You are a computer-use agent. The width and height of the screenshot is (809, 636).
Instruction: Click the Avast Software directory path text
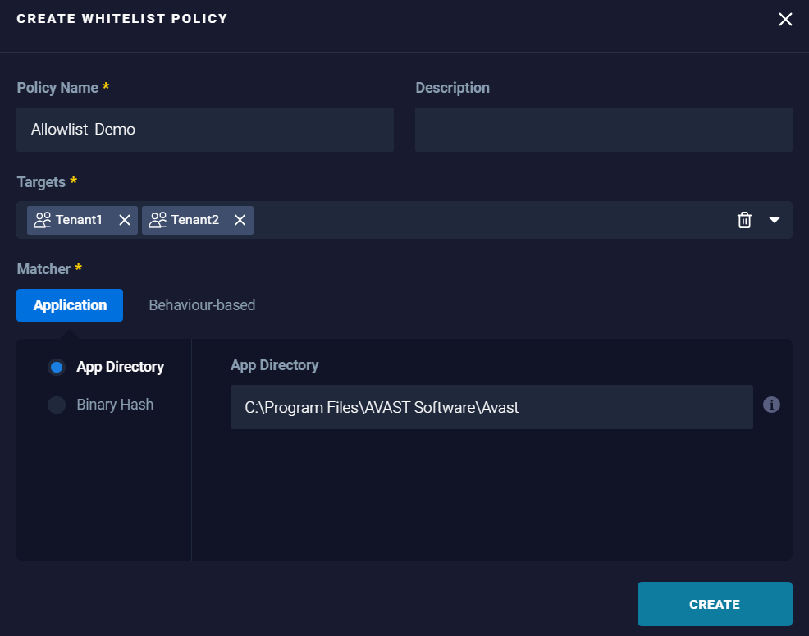pyautogui.click(x=382, y=406)
